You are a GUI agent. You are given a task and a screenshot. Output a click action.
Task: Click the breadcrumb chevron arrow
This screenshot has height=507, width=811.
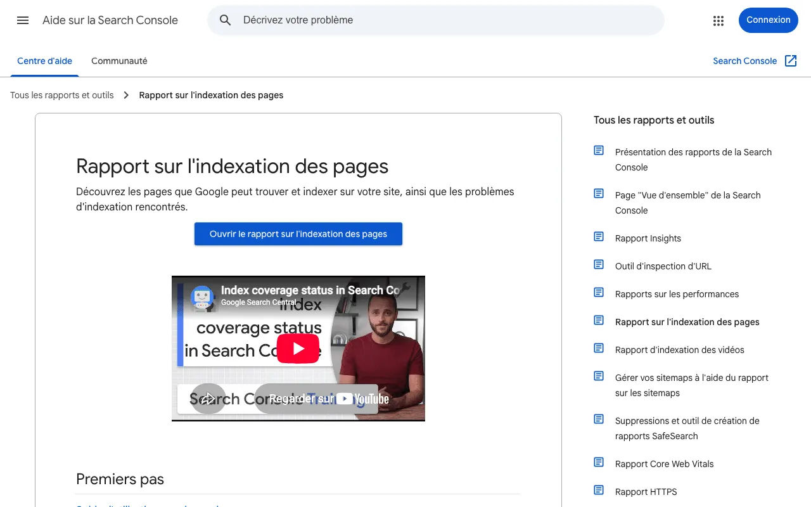point(126,95)
